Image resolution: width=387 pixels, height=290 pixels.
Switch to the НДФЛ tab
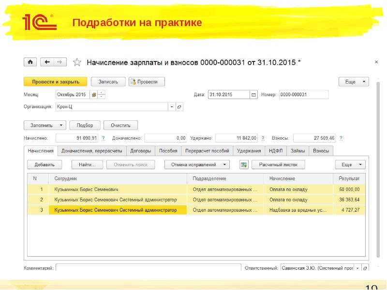tap(276, 151)
